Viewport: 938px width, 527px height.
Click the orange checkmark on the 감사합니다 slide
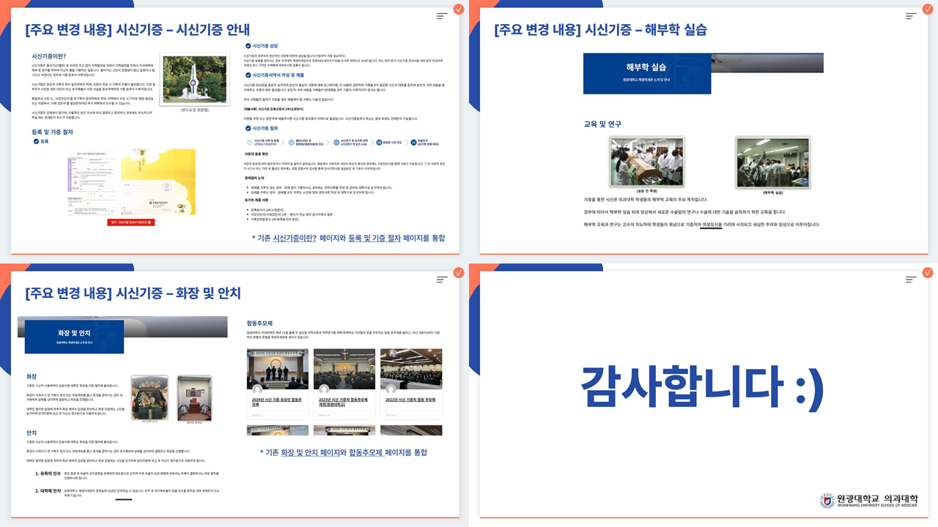(927, 273)
